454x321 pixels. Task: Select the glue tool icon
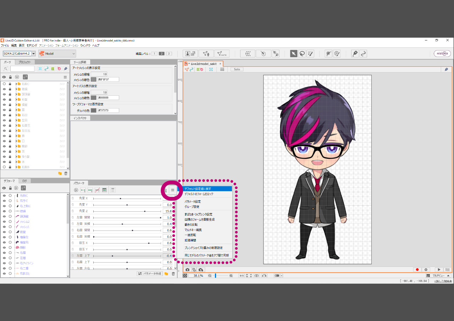tap(328, 54)
